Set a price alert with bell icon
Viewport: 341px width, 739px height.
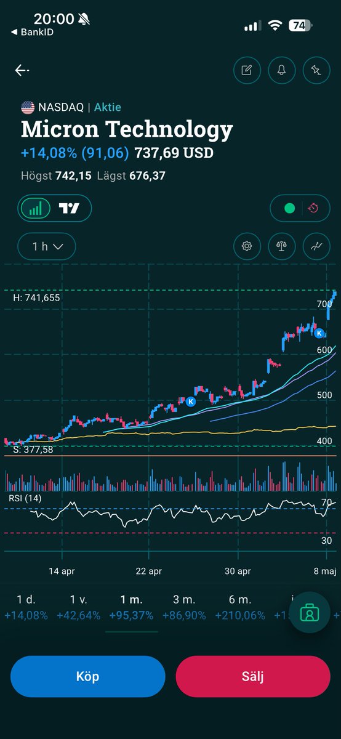click(281, 70)
